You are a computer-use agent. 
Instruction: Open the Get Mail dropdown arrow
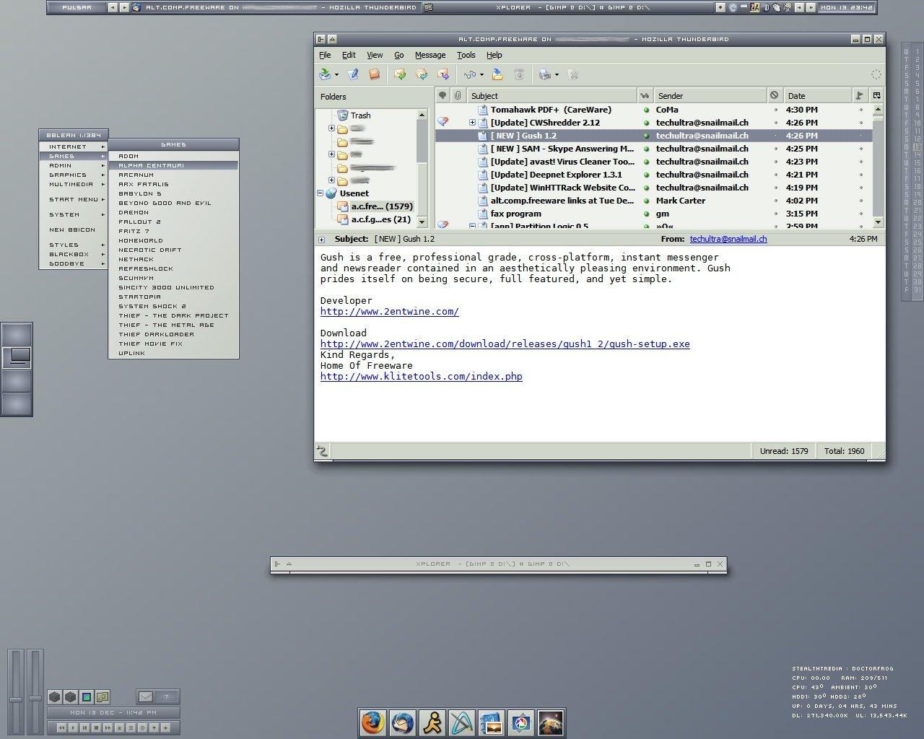pos(337,75)
